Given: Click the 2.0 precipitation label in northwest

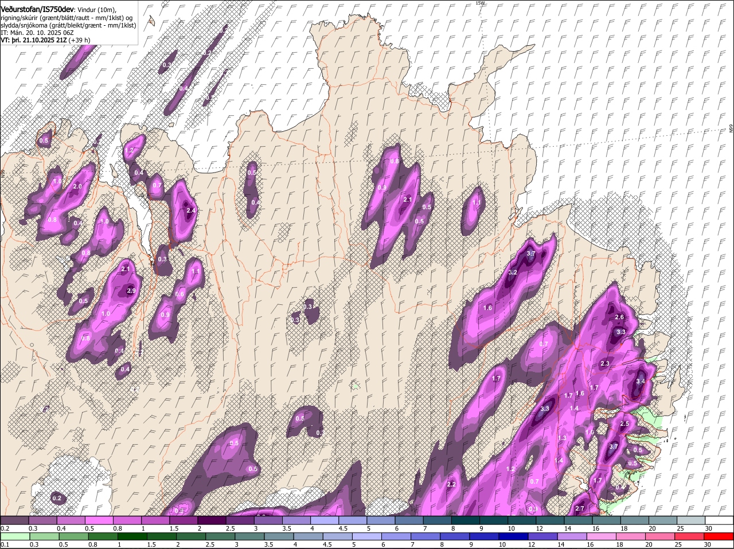Looking at the screenshot, I should 77,186.
